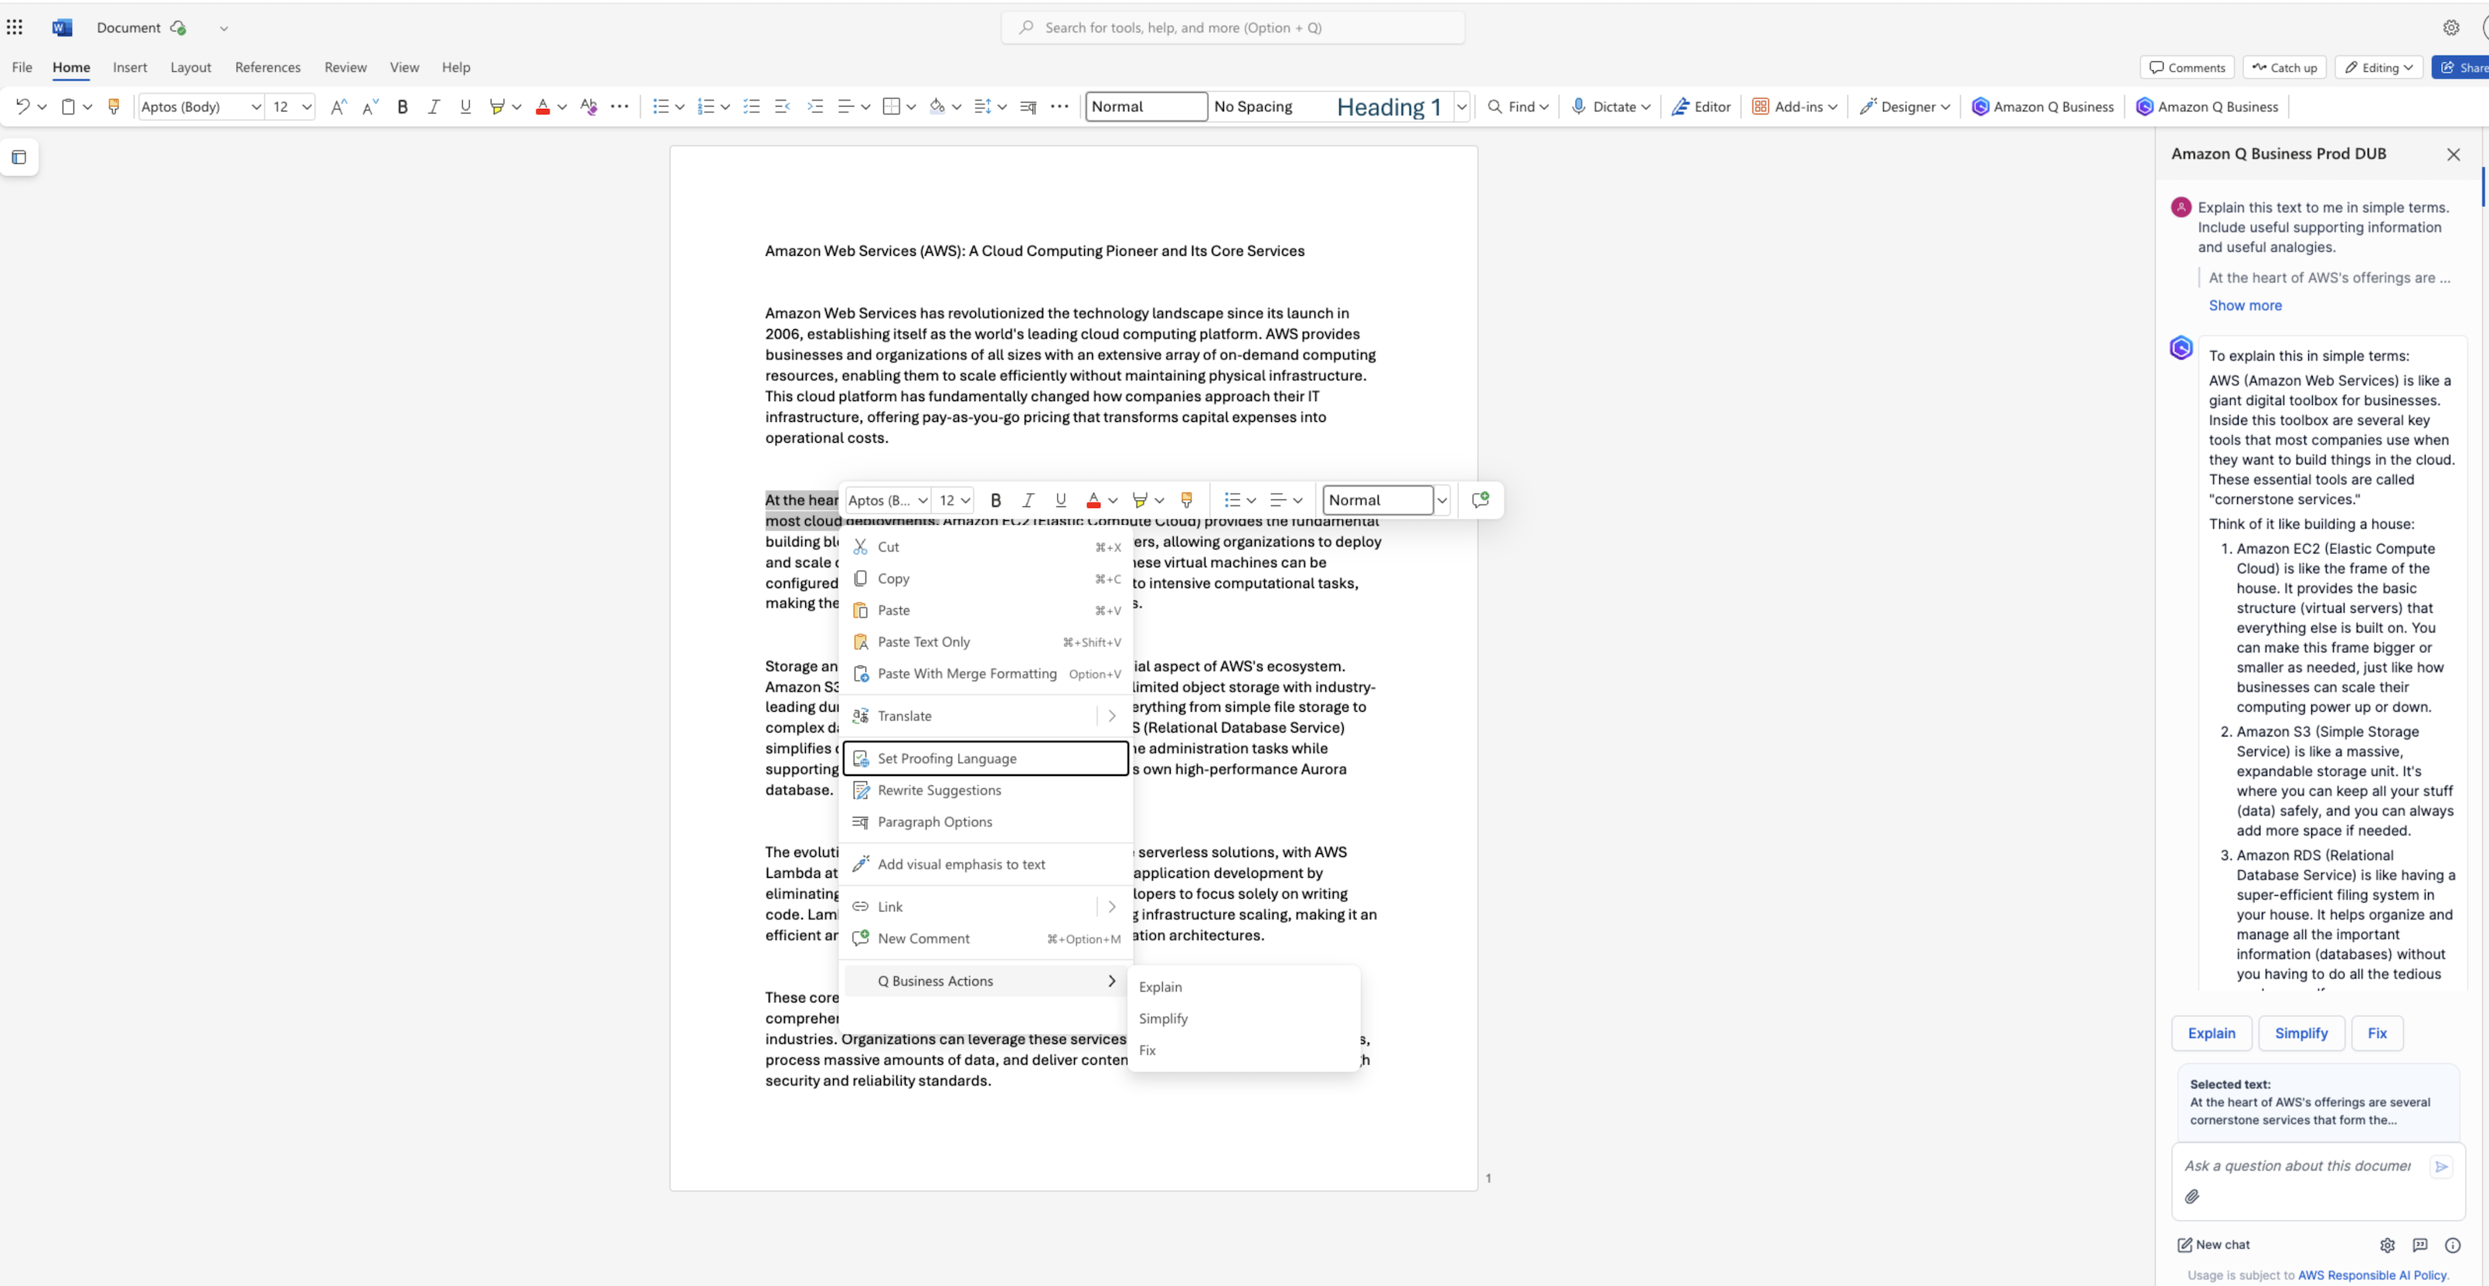Open the Word app launcher grid
The width and height of the screenshot is (2489, 1286).
[15, 27]
